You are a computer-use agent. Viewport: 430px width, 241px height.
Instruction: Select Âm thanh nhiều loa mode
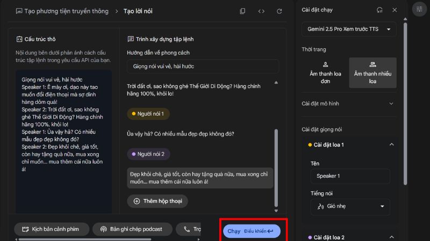coord(372,73)
